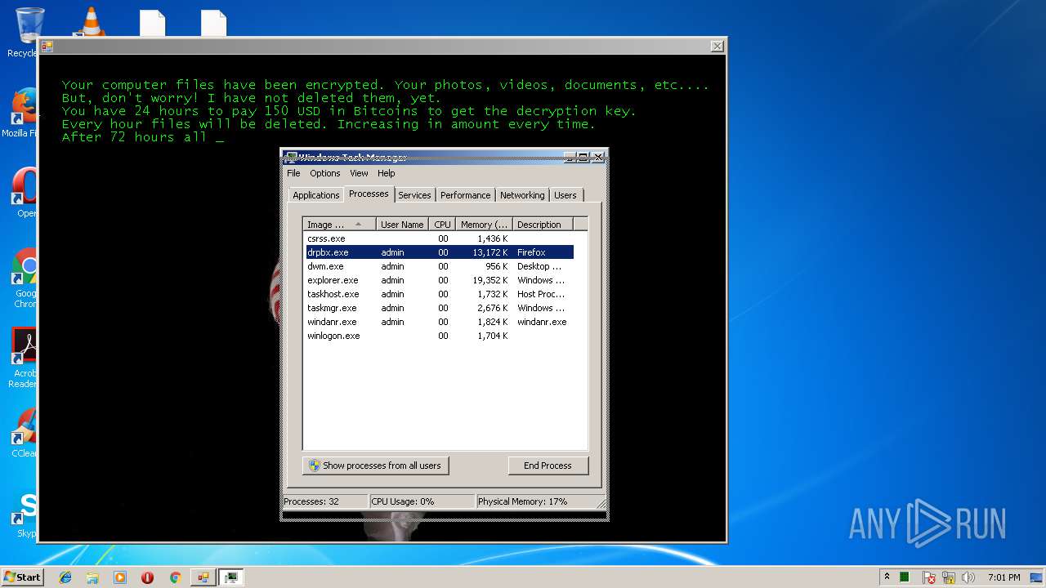Switch to the Applications tab
The height and width of the screenshot is (588, 1046).
coord(315,195)
